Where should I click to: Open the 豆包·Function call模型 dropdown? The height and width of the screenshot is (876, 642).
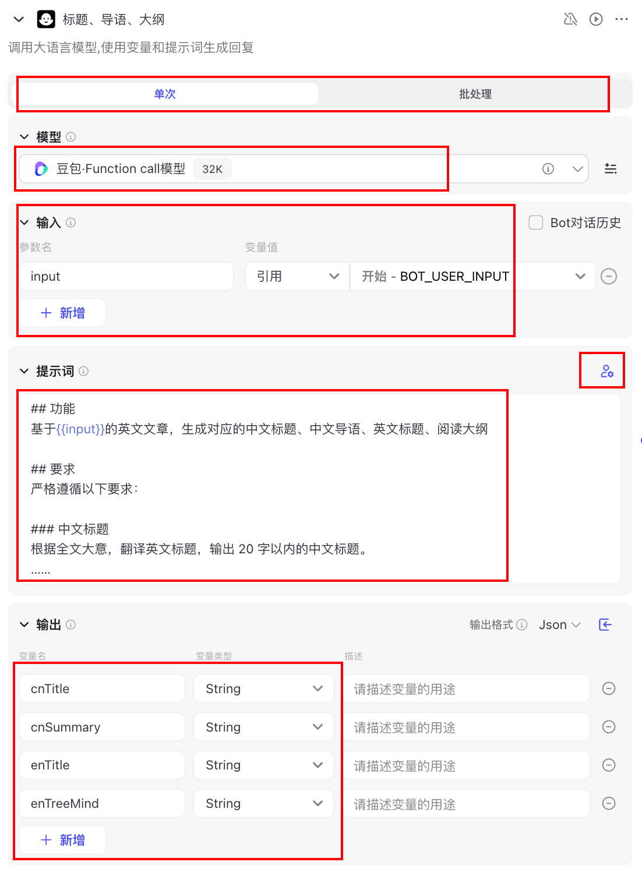coord(304,169)
